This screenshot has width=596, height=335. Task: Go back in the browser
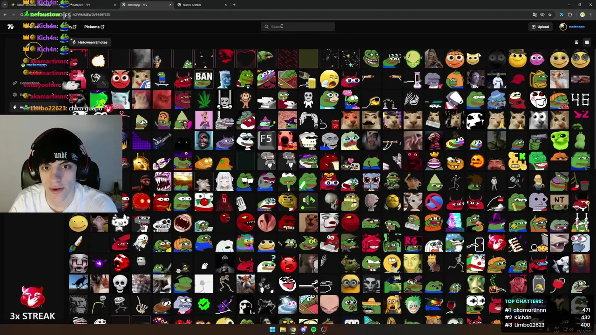click(x=5, y=14)
